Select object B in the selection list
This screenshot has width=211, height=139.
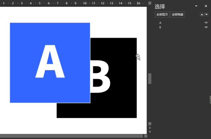[160, 27]
